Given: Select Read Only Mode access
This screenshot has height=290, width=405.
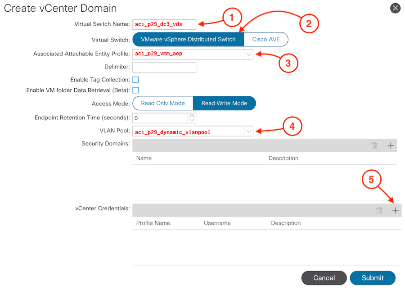Looking at the screenshot, I should point(163,104).
